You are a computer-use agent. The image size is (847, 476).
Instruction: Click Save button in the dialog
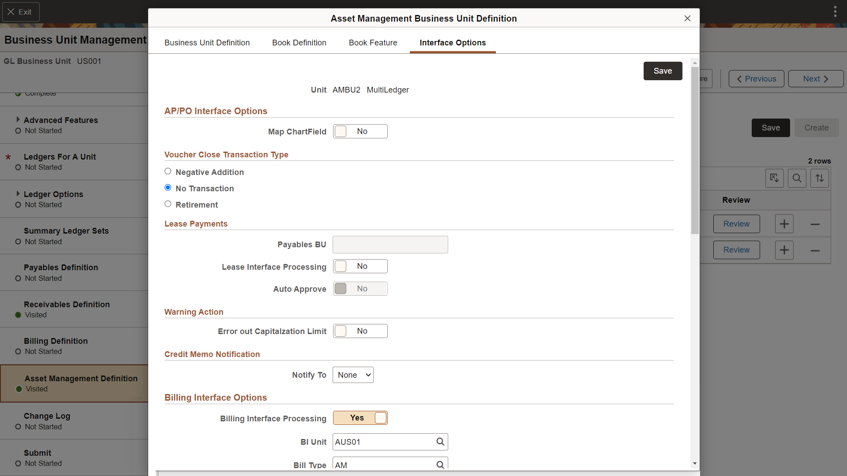[663, 71]
